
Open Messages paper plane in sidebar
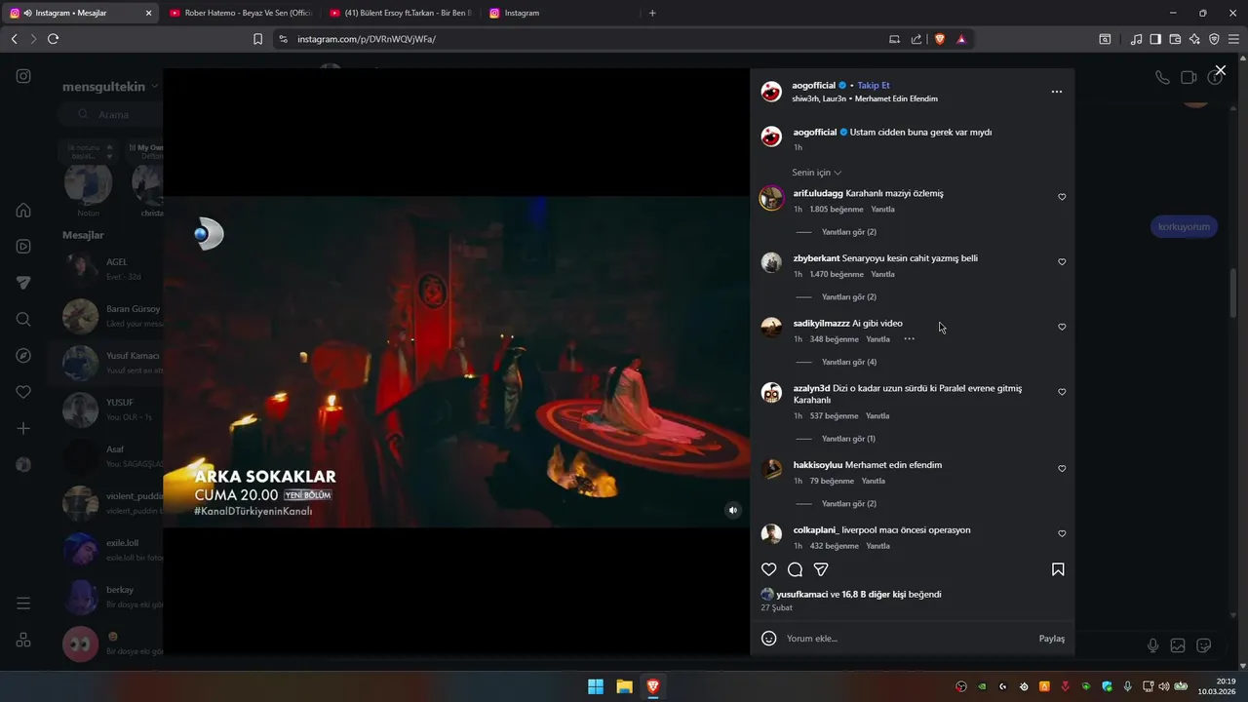(23, 283)
